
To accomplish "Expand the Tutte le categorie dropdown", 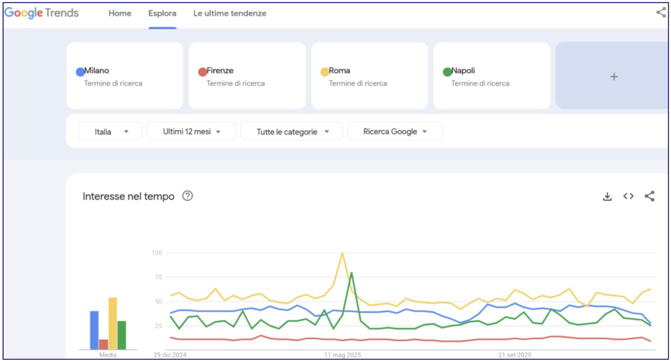I will tap(292, 131).
